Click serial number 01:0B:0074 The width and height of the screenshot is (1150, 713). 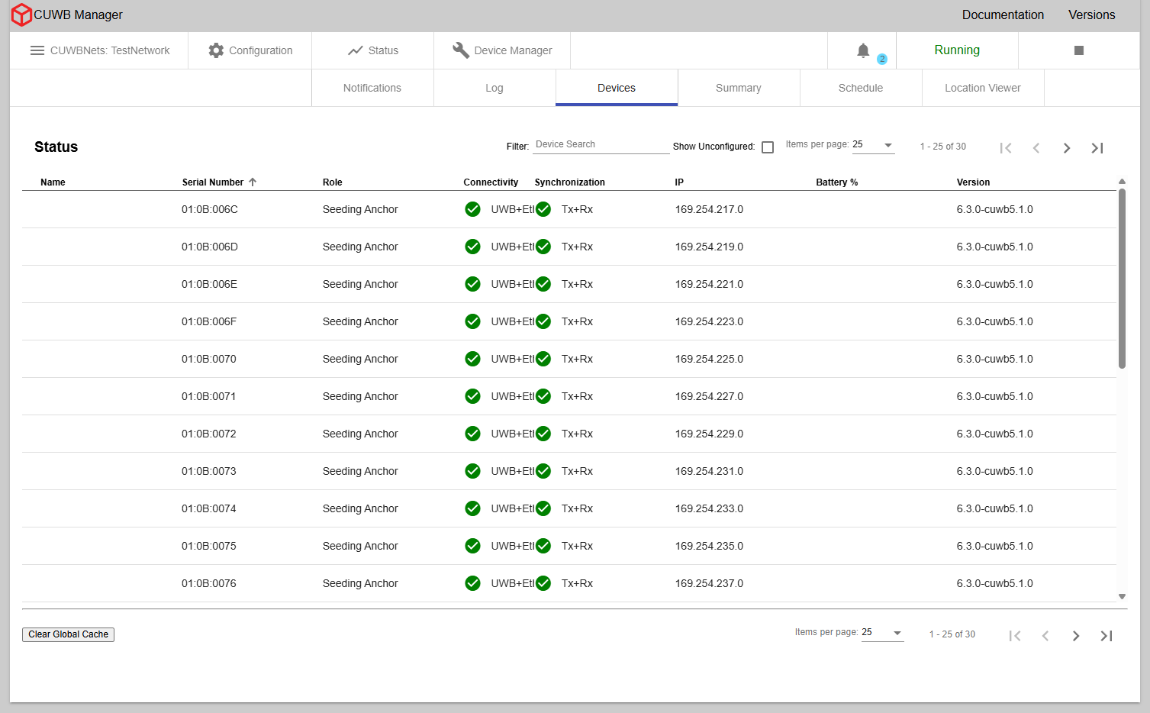[208, 508]
